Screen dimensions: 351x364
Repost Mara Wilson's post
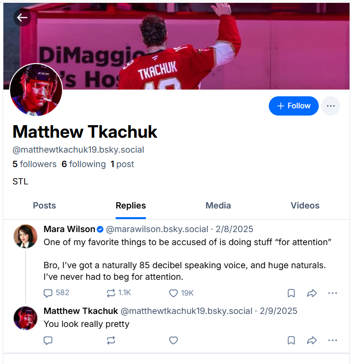[x=119, y=293]
